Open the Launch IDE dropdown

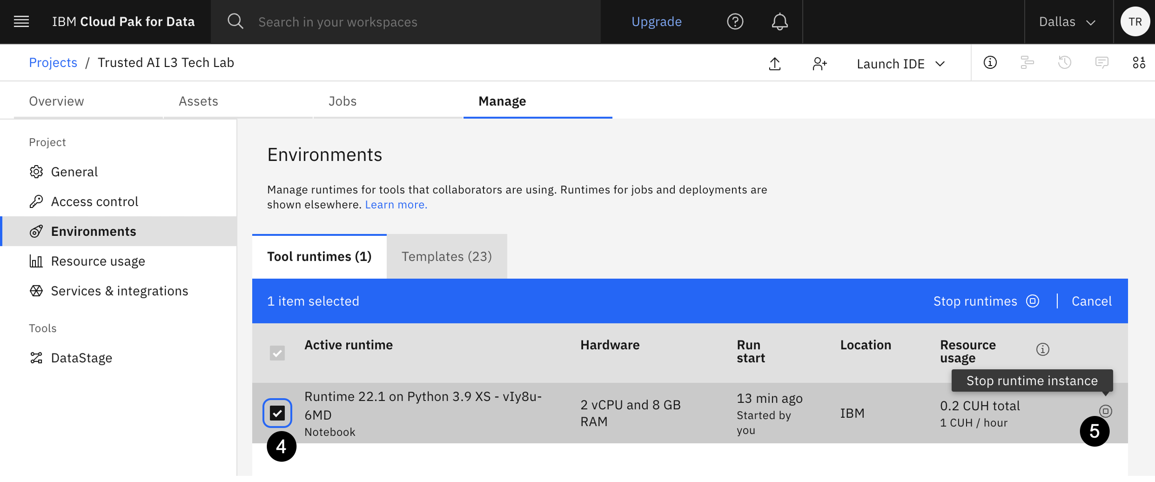(900, 64)
